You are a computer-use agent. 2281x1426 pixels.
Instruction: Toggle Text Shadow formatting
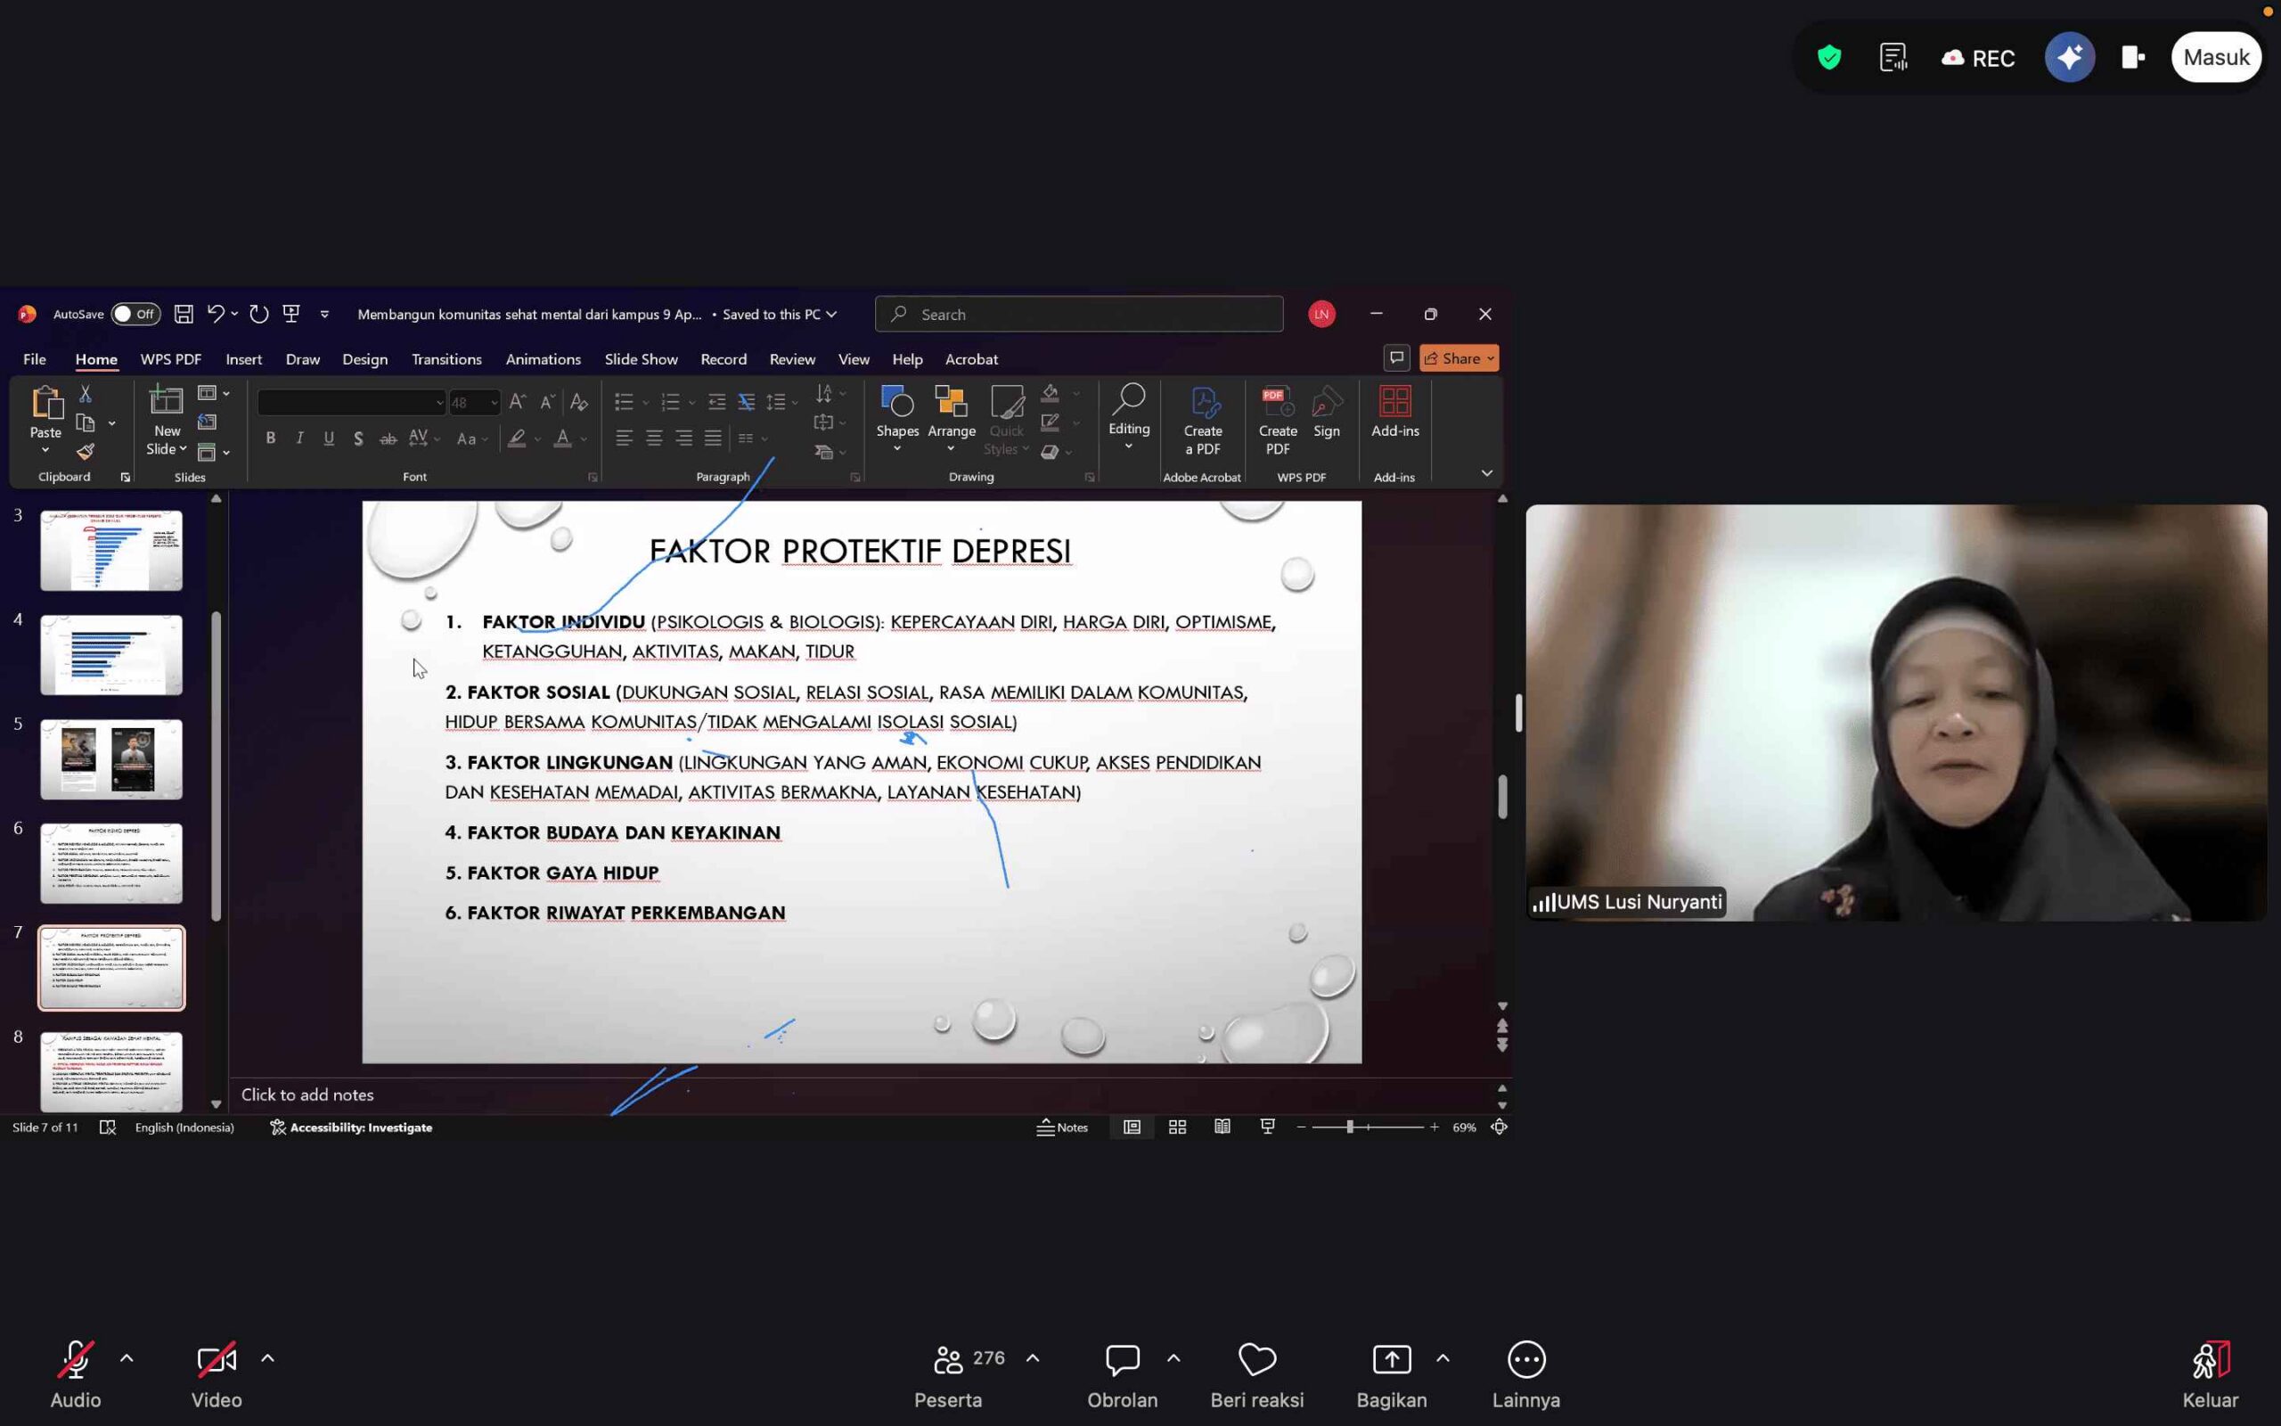pyautogui.click(x=358, y=438)
